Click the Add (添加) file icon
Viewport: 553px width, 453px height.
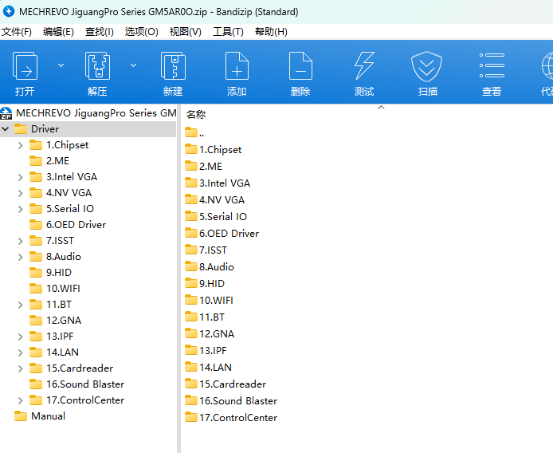coord(237,65)
